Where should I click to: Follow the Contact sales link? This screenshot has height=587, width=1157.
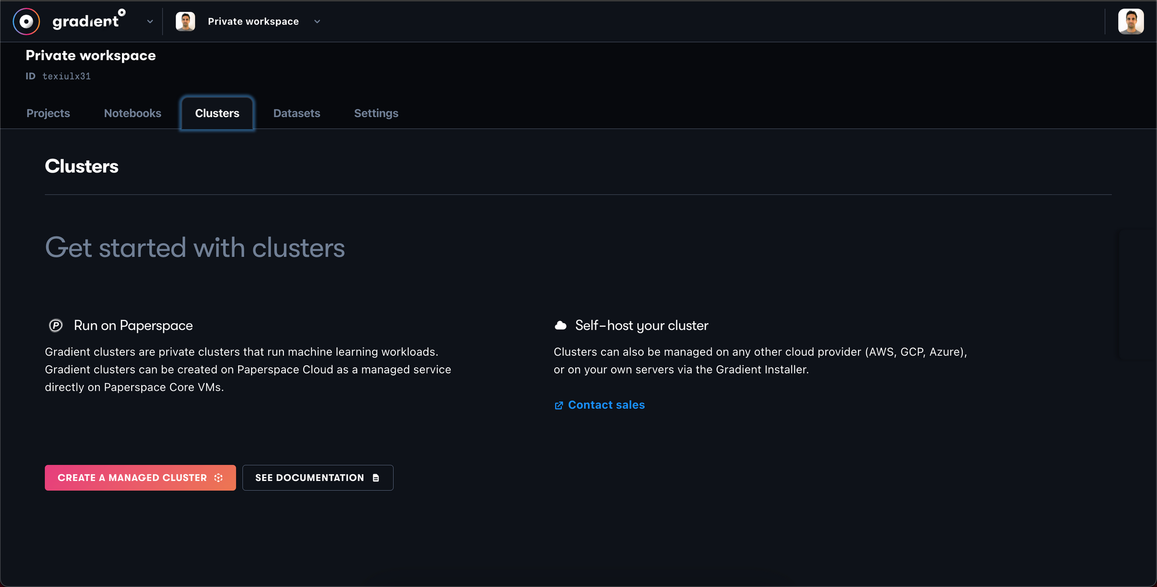click(x=606, y=405)
